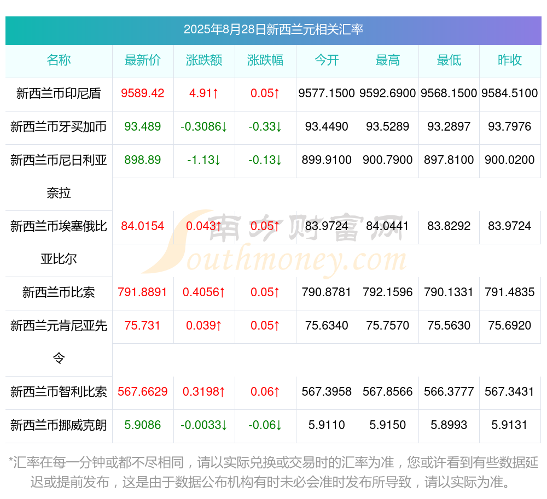Select the 涨跌额 column header
Screen dimensions: 547x499
click(204, 60)
